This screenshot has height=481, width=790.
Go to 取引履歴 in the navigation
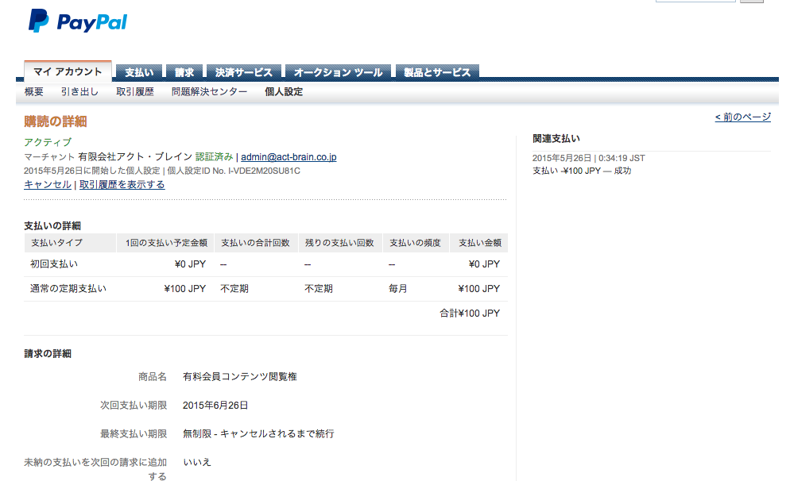pos(134,92)
